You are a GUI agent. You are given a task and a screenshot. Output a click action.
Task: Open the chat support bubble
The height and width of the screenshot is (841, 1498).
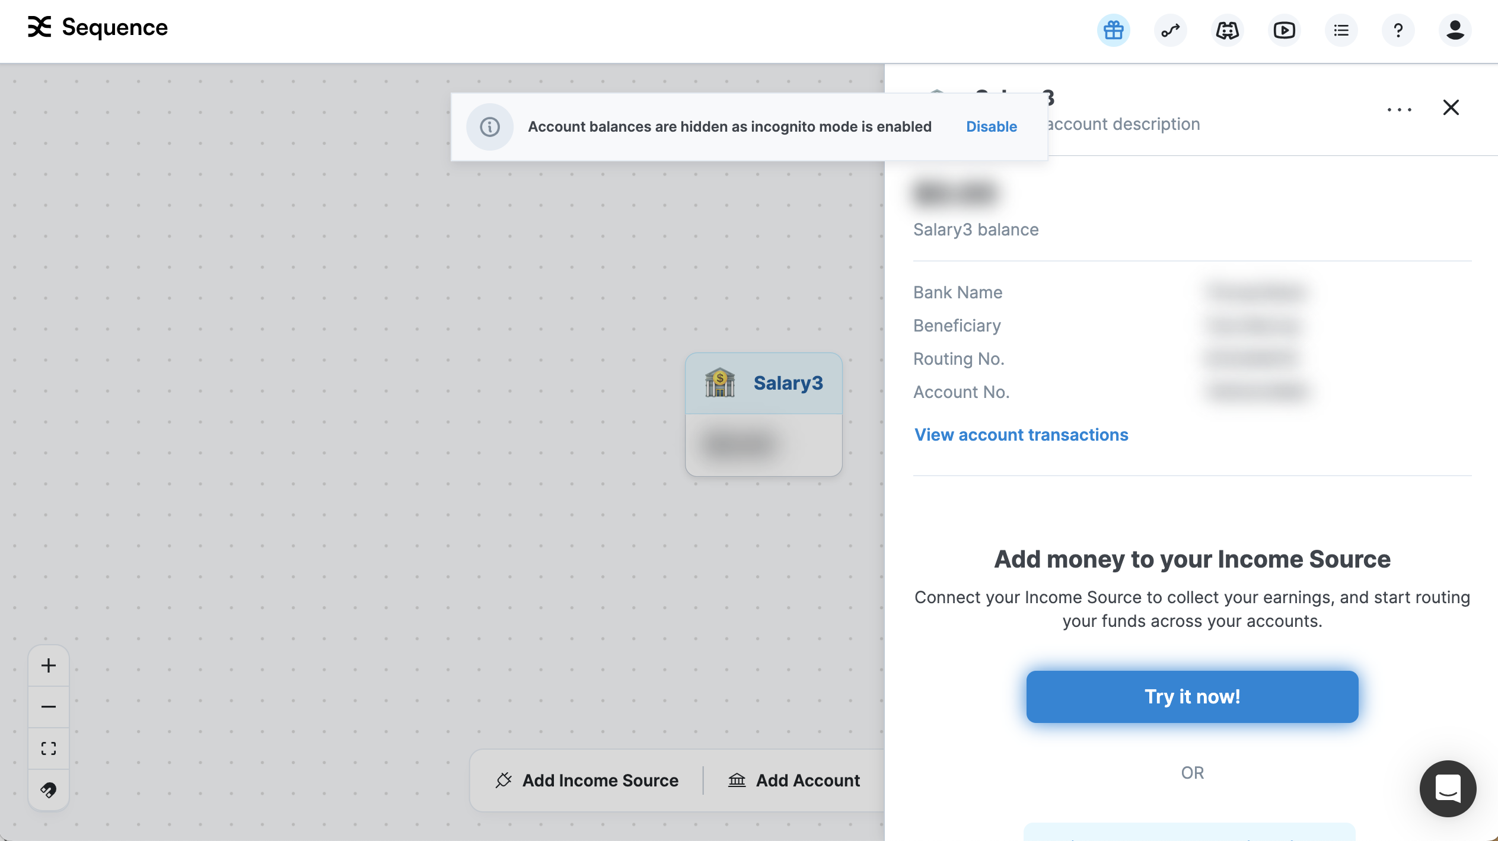click(1448, 788)
